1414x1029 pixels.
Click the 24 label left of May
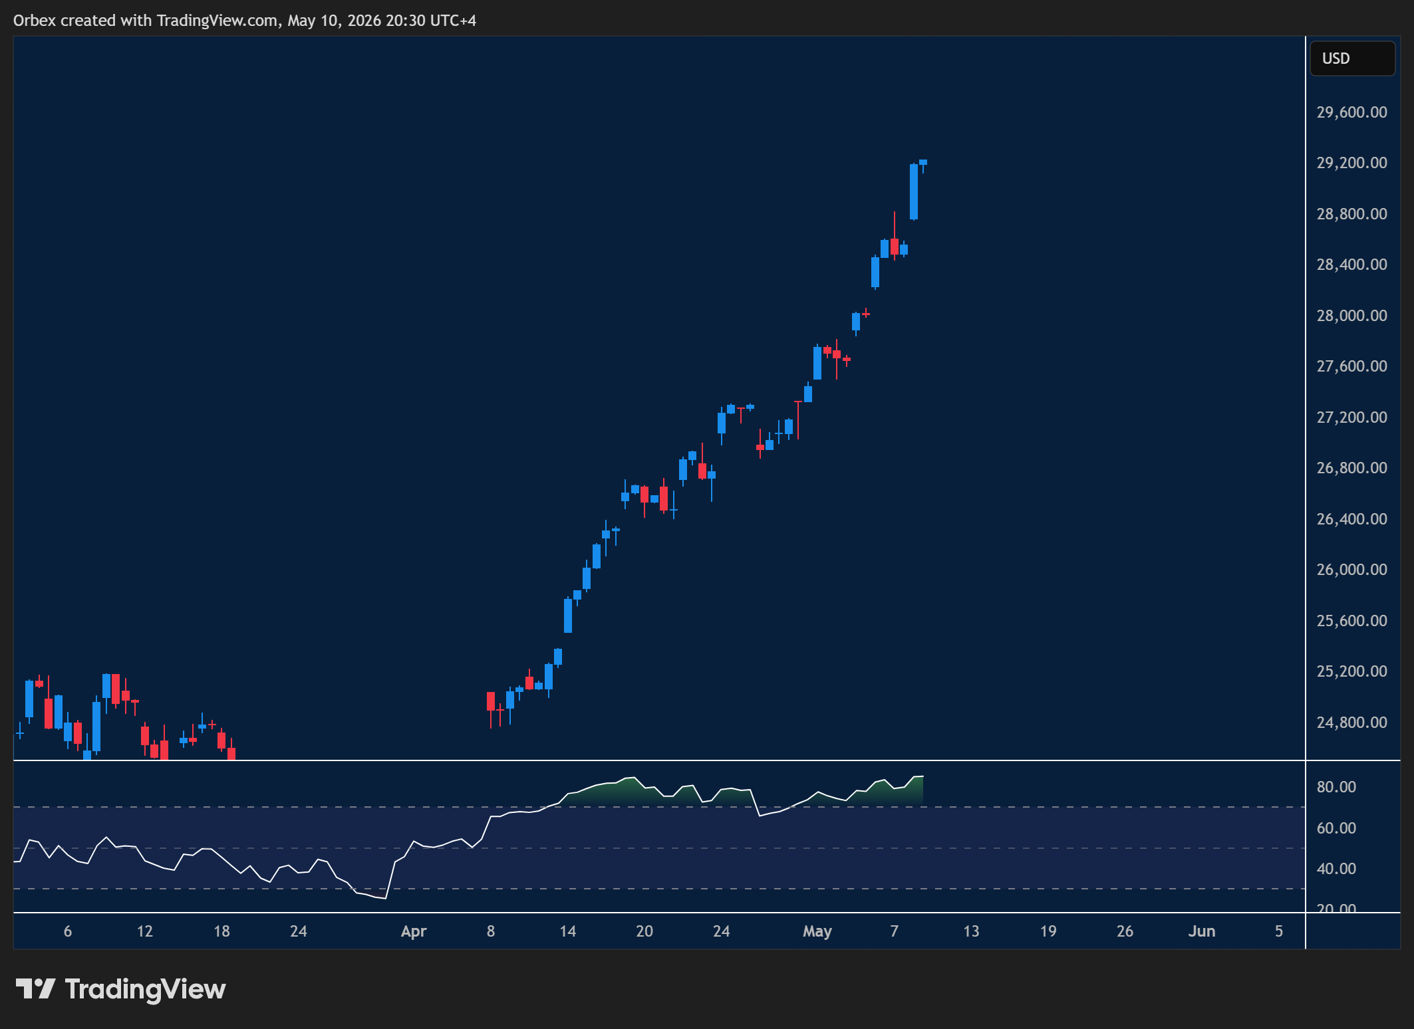click(721, 931)
